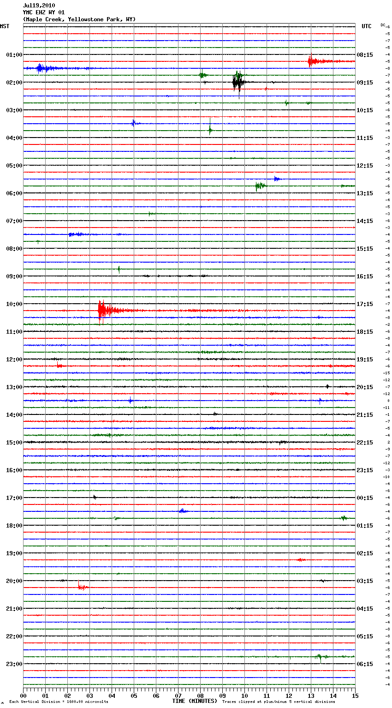This screenshot has width=392, height=708.
Task: Select the 02:00 MST hour label
Action: point(14,82)
